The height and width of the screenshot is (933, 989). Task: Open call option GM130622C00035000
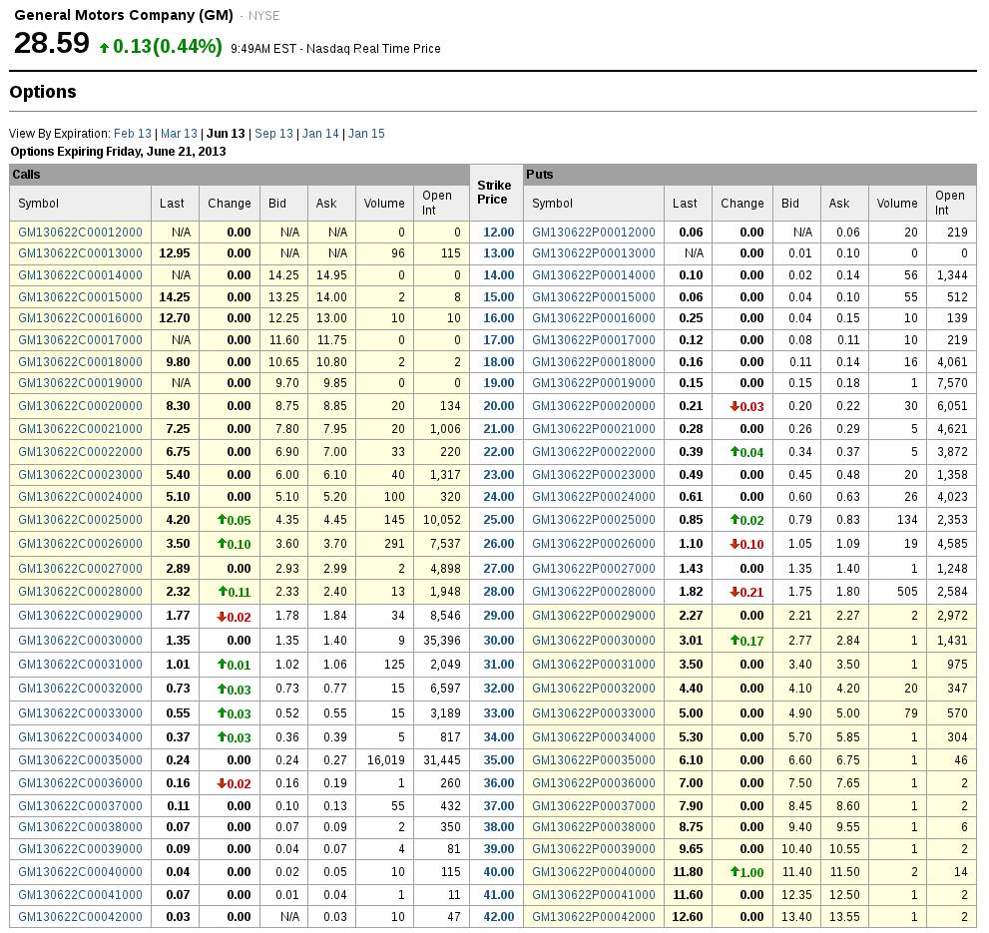[x=80, y=760]
